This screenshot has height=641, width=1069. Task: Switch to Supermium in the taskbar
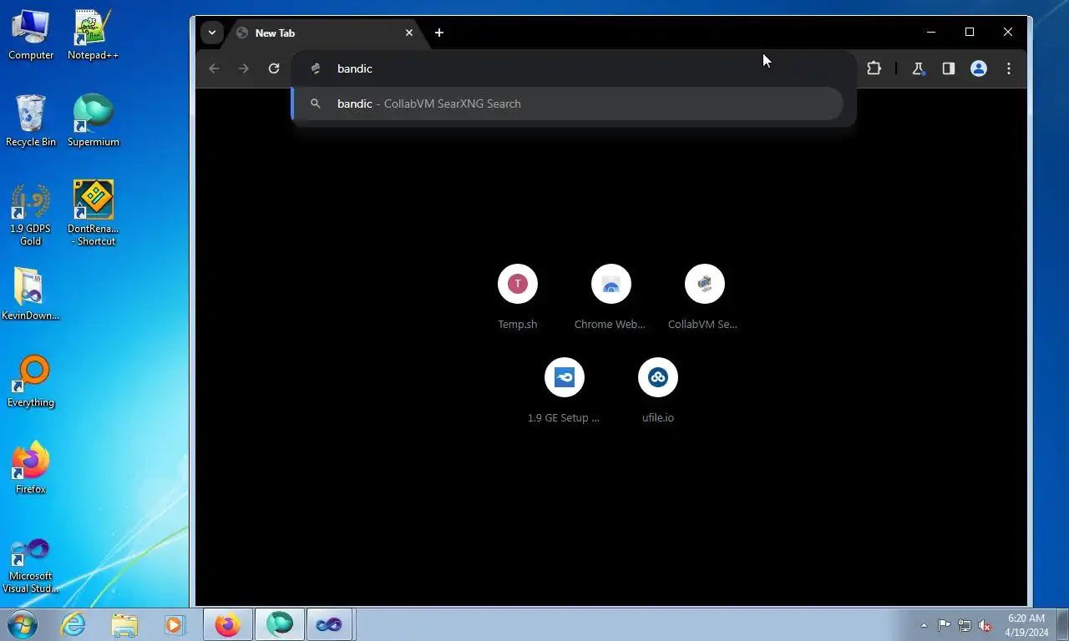click(x=279, y=624)
